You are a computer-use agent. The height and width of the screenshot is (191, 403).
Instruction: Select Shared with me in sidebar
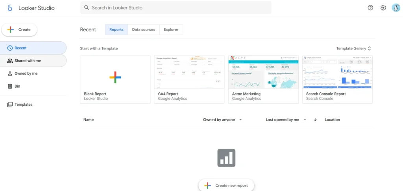pyautogui.click(x=33, y=61)
